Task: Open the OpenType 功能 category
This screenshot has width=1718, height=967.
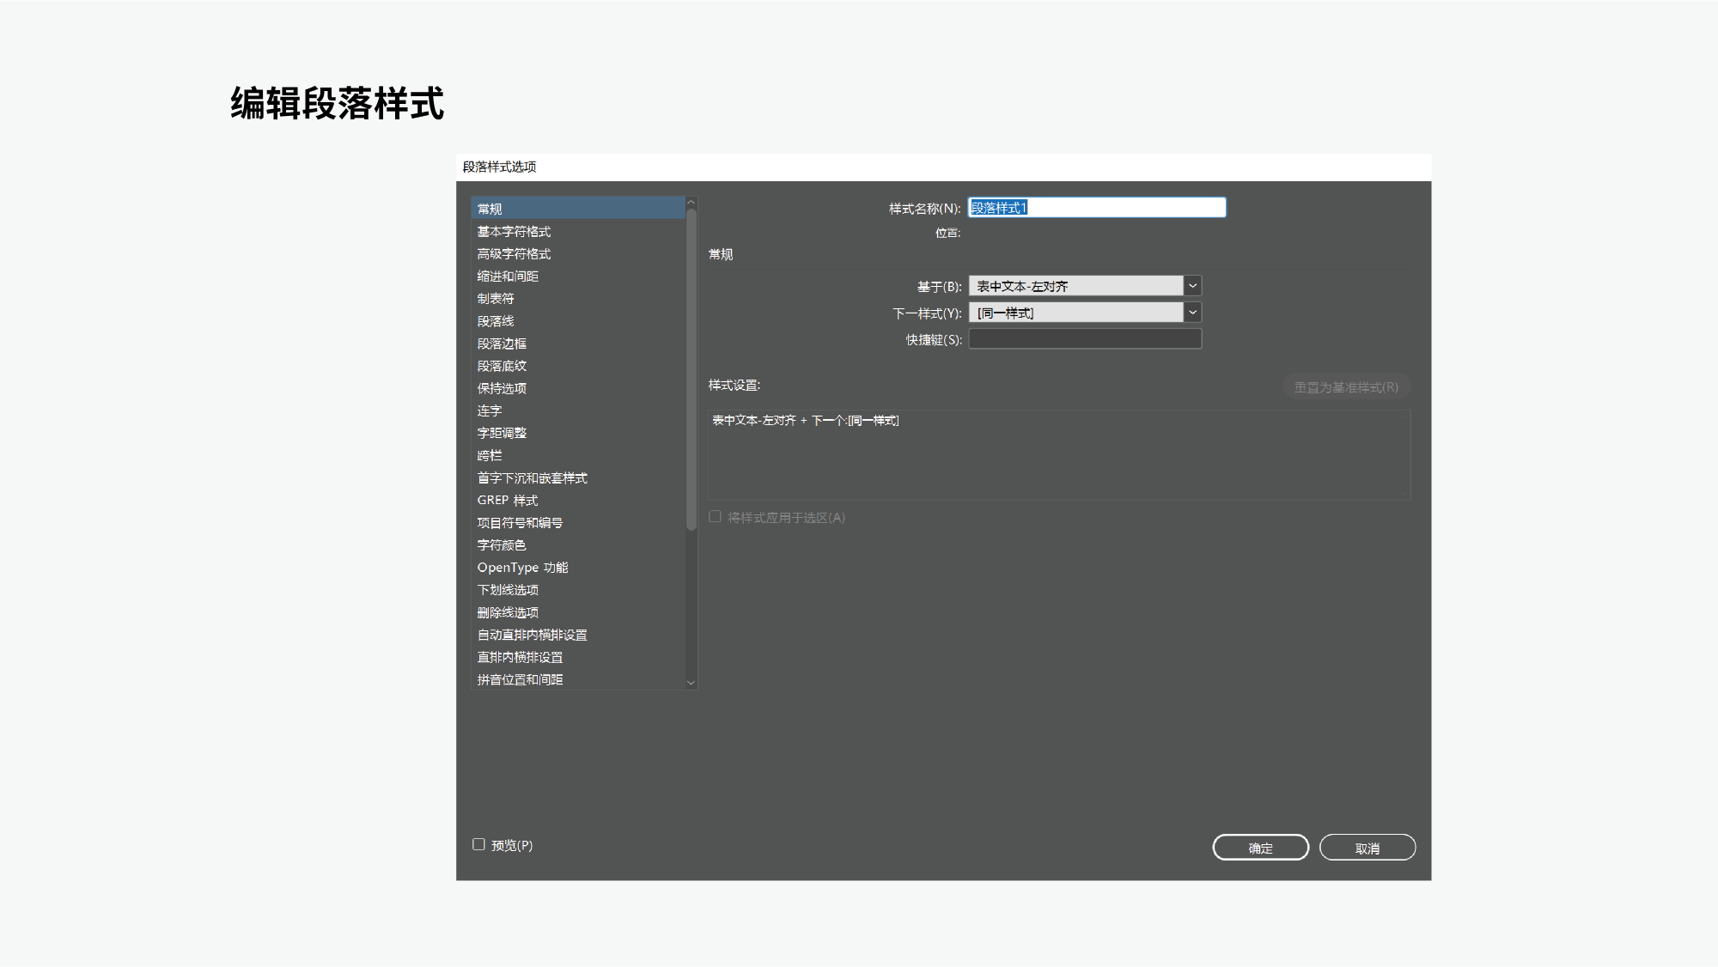Action: coord(578,567)
